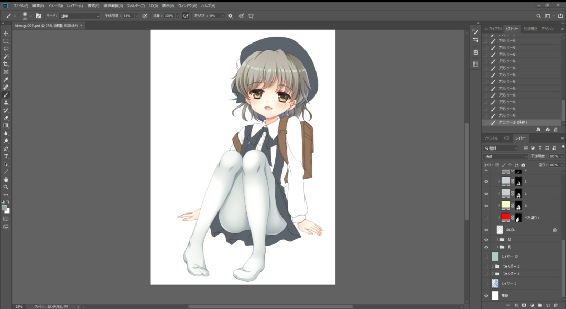Select the Zoom tool in toolbar

point(6,187)
